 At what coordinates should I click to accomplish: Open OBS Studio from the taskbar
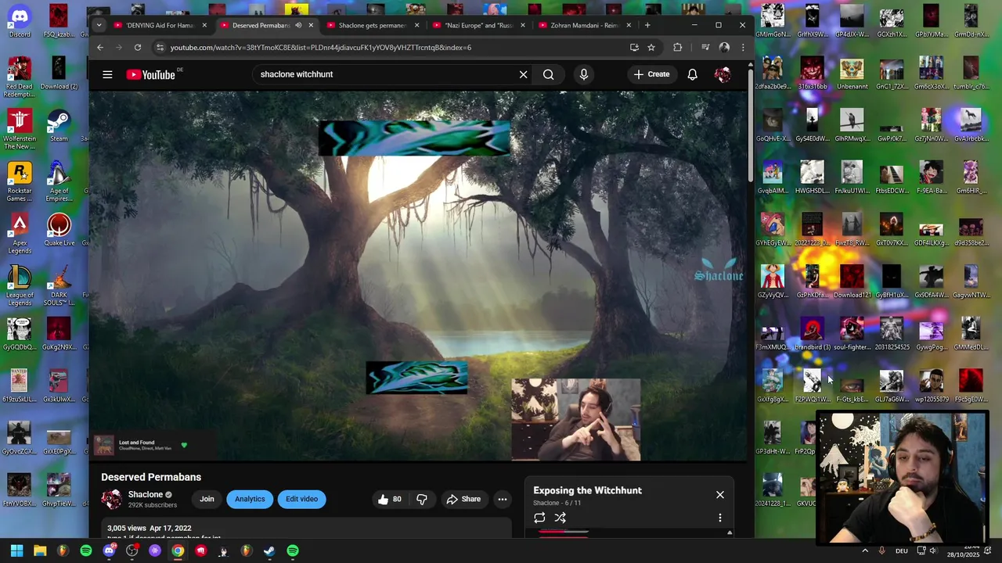[x=132, y=550]
